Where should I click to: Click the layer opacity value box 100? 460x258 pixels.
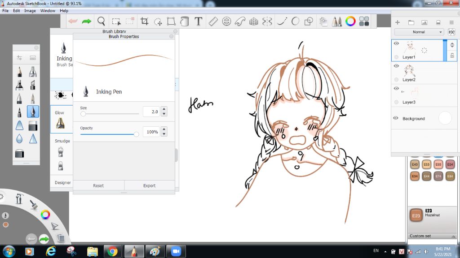click(x=451, y=32)
